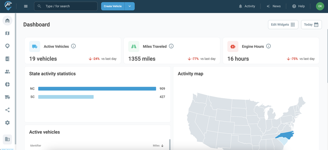Open the OK user avatar menu
The height and width of the screenshot is (150, 328).
(x=320, y=6)
